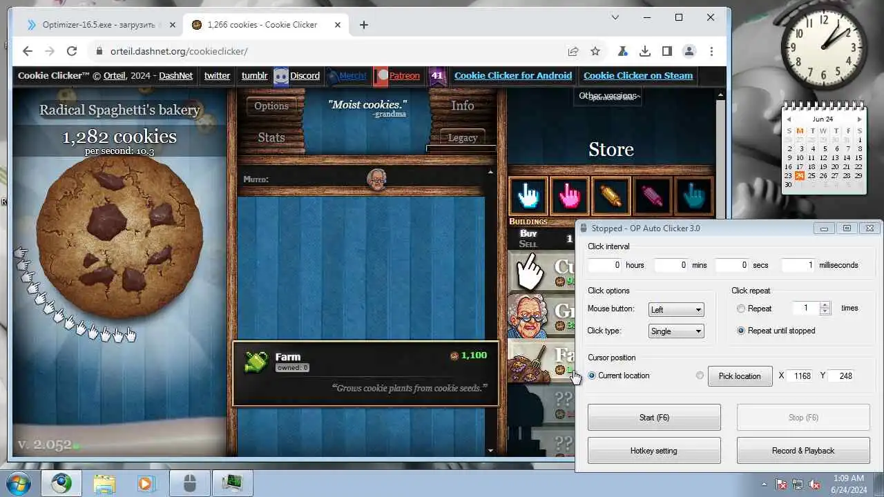Click Pick location button
Viewport: 884px width, 497px height.
tap(740, 376)
